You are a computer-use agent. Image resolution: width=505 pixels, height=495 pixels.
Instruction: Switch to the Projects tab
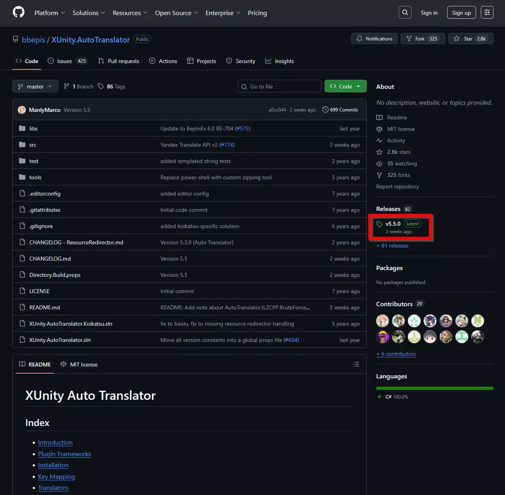coord(202,61)
